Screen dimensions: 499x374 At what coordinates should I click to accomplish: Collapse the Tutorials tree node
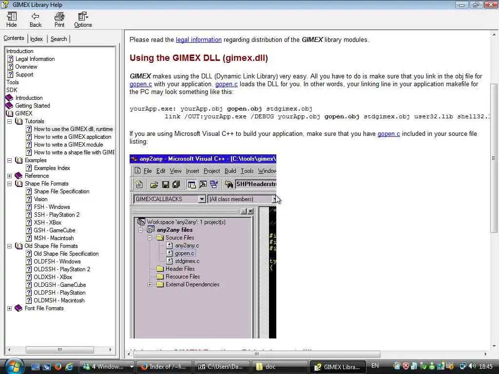(10, 121)
